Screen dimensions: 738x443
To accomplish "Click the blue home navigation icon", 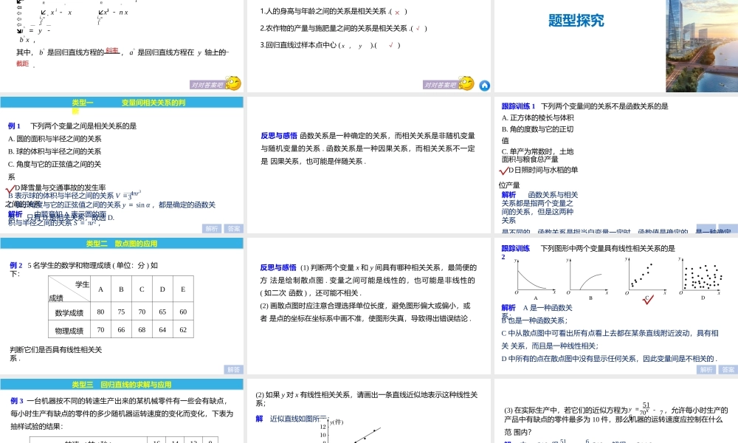I will tap(483, 86).
